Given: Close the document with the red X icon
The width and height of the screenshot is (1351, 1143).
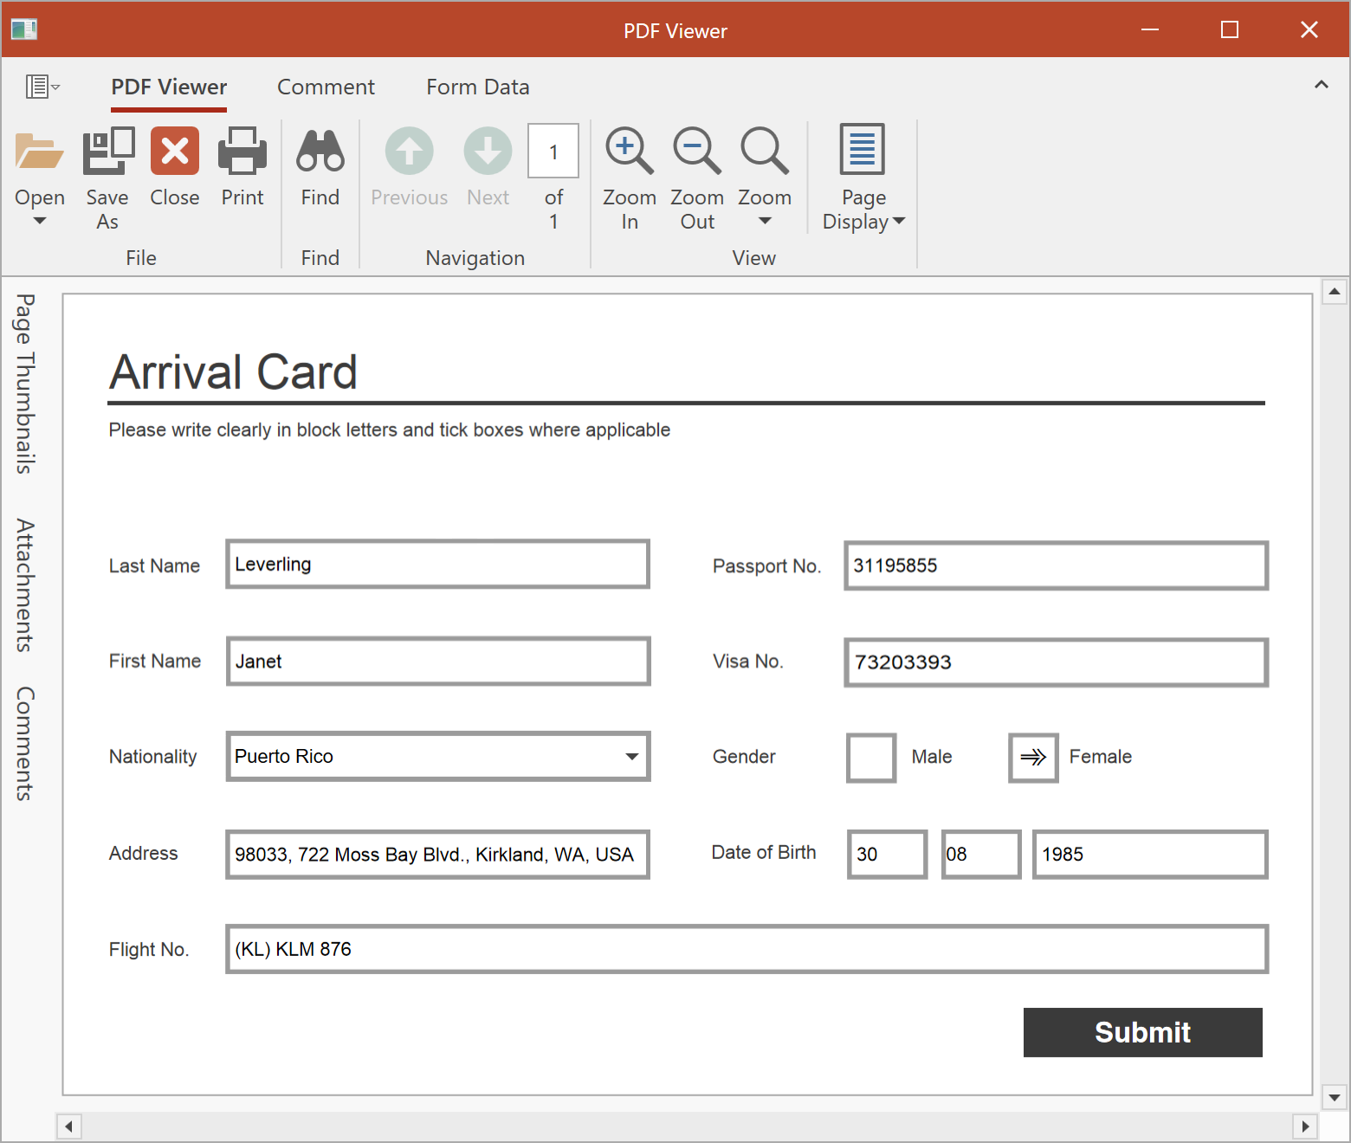Looking at the screenshot, I should click(x=174, y=152).
